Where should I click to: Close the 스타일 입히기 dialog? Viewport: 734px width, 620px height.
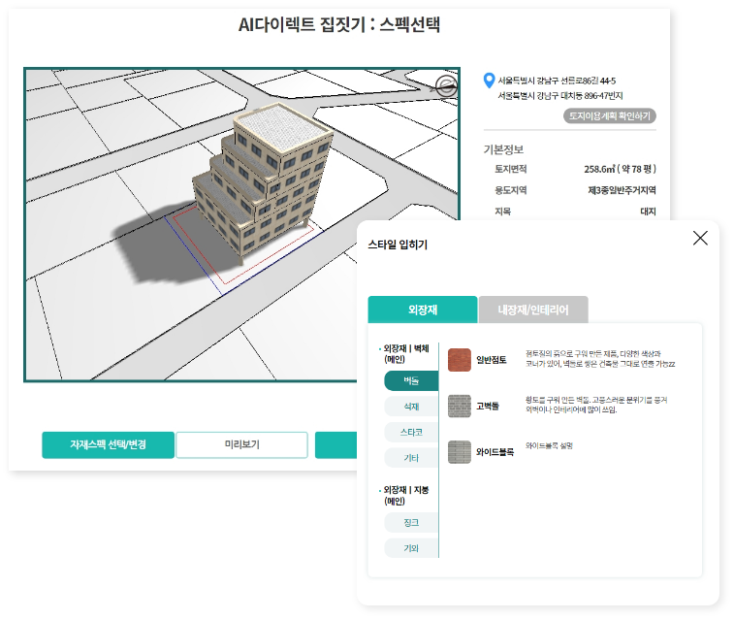700,239
